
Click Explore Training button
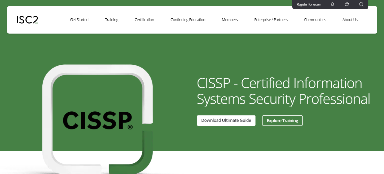tap(282, 121)
